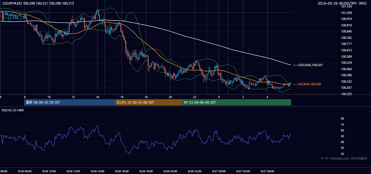
Task: Click the hour tick 14 under price chart
Action: click(x=98, y=97)
